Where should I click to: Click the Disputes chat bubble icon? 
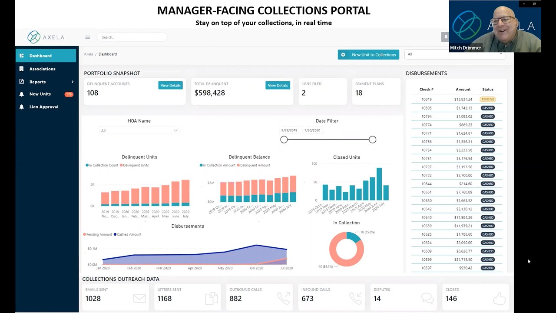click(427, 298)
